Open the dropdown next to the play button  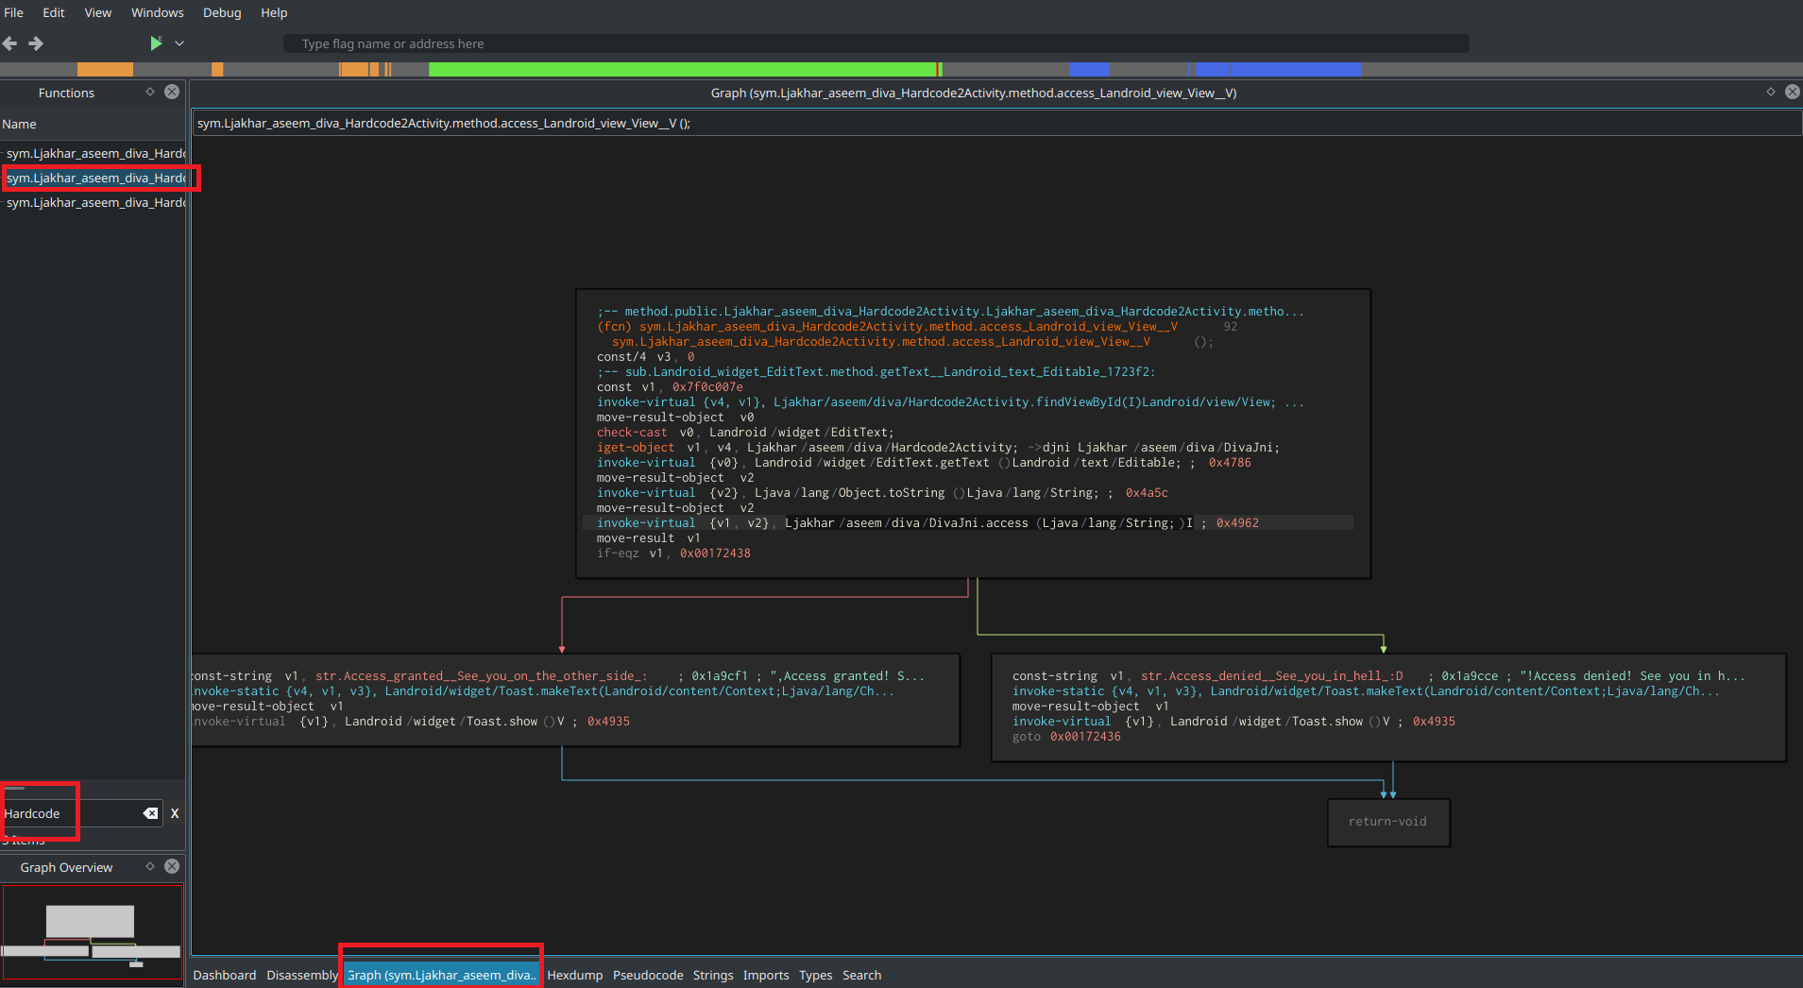pyautogui.click(x=179, y=43)
